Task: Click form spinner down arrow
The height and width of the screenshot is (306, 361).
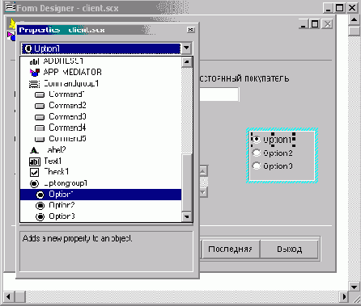Action: pos(203,192)
